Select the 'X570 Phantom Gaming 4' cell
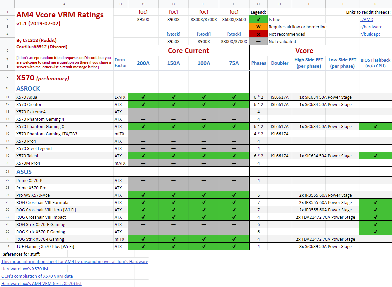392x287 pixels. coord(64,119)
